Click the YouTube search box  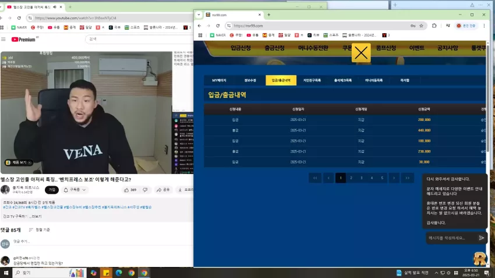(x=139, y=39)
